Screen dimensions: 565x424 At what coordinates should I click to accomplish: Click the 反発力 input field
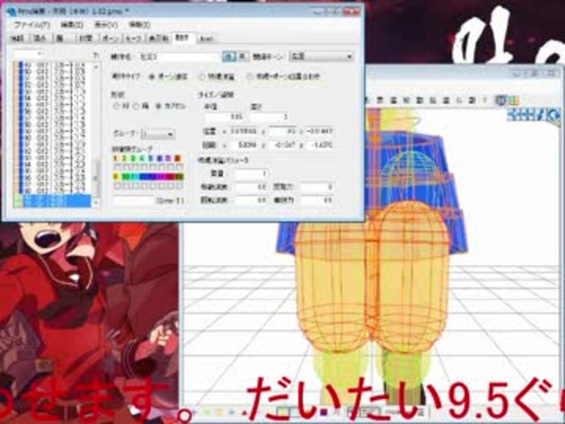point(317,187)
